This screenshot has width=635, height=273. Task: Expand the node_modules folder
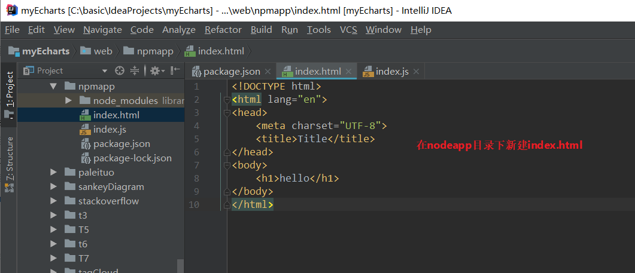click(68, 100)
